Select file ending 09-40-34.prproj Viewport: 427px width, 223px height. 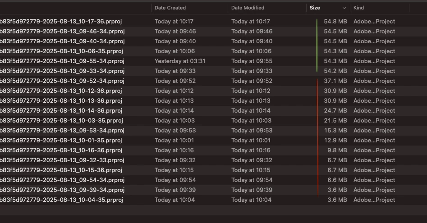click(x=62, y=41)
